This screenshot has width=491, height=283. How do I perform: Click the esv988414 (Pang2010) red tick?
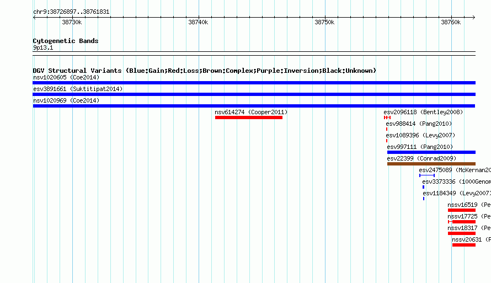387,129
